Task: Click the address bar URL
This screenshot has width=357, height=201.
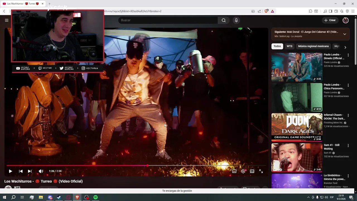Action: coord(132,11)
